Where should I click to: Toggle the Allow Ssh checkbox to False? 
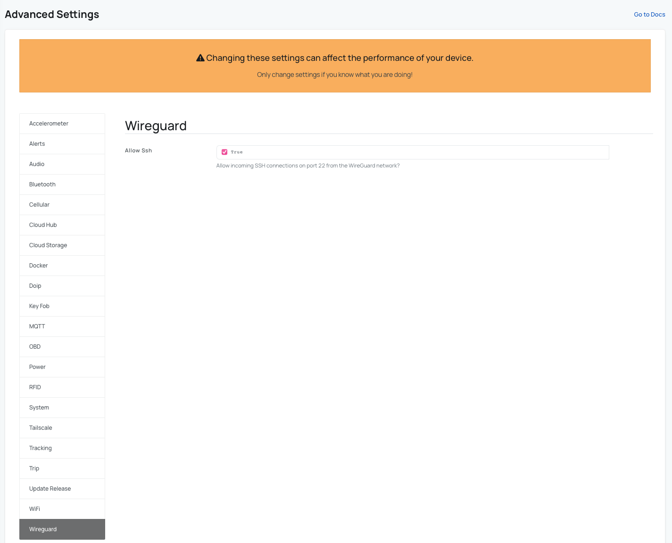coord(224,152)
